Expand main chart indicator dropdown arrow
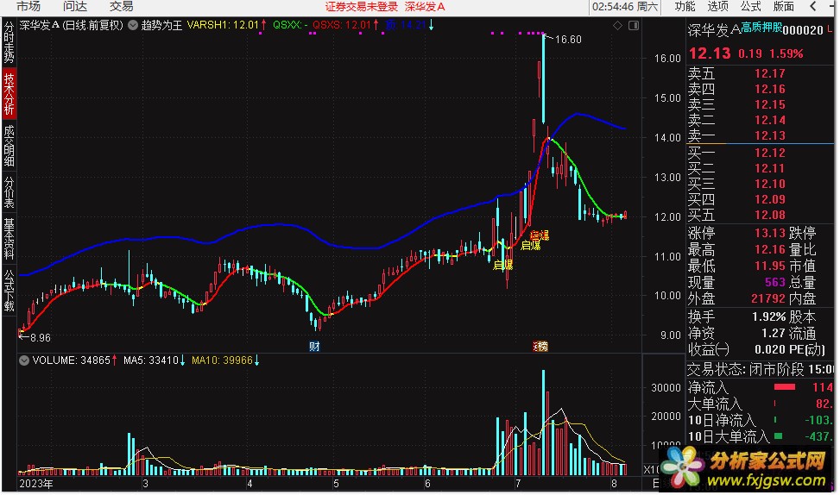Screen dimensions: 840x495 point(133,25)
